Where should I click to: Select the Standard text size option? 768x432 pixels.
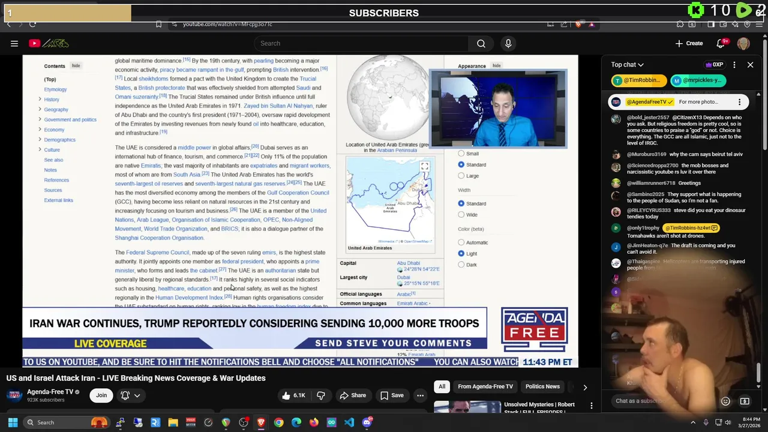click(x=461, y=164)
